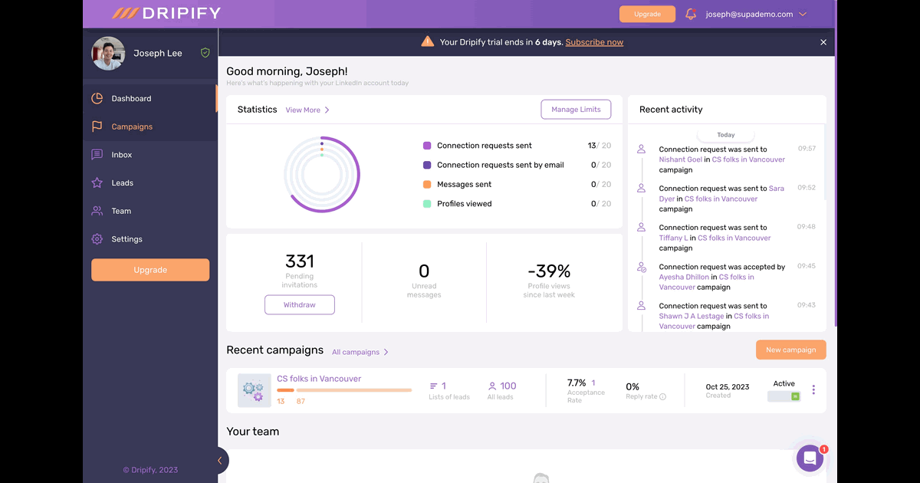Click the Oct 25, 2023 created date
920x483 pixels.
[728, 386]
